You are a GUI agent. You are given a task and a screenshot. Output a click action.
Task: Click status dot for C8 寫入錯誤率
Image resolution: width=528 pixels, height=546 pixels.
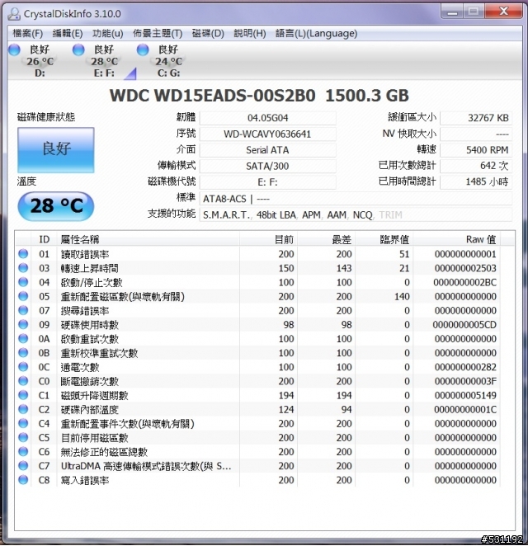click(x=23, y=480)
